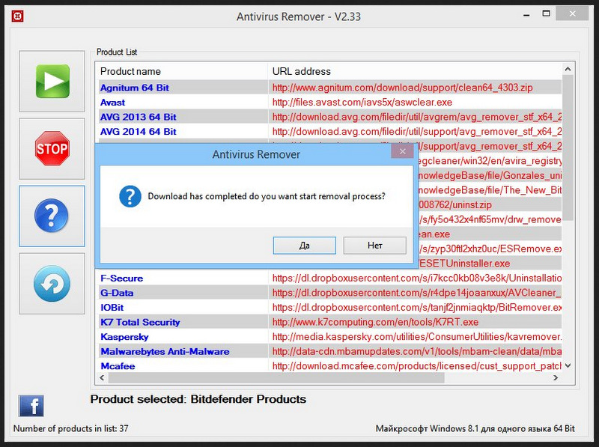Confirm removal with the Да button

[x=305, y=246]
